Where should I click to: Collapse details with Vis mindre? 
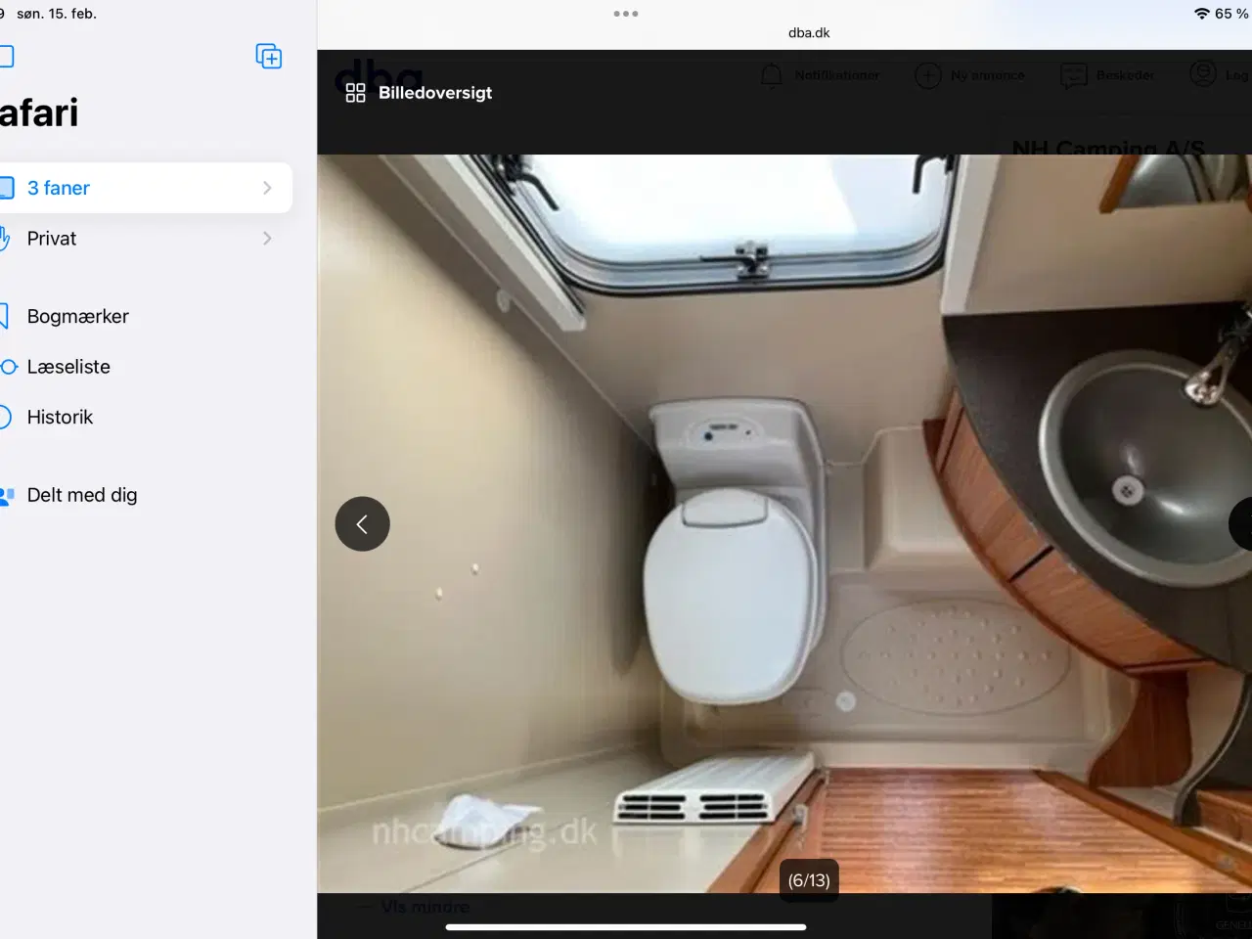tap(425, 907)
